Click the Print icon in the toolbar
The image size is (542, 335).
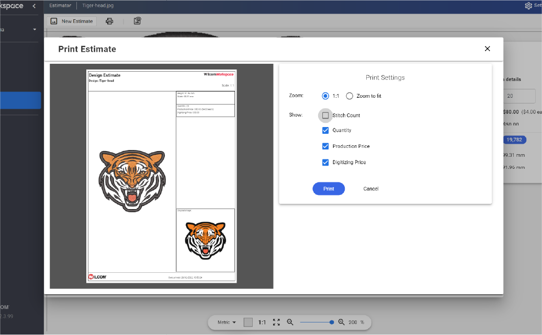click(109, 21)
